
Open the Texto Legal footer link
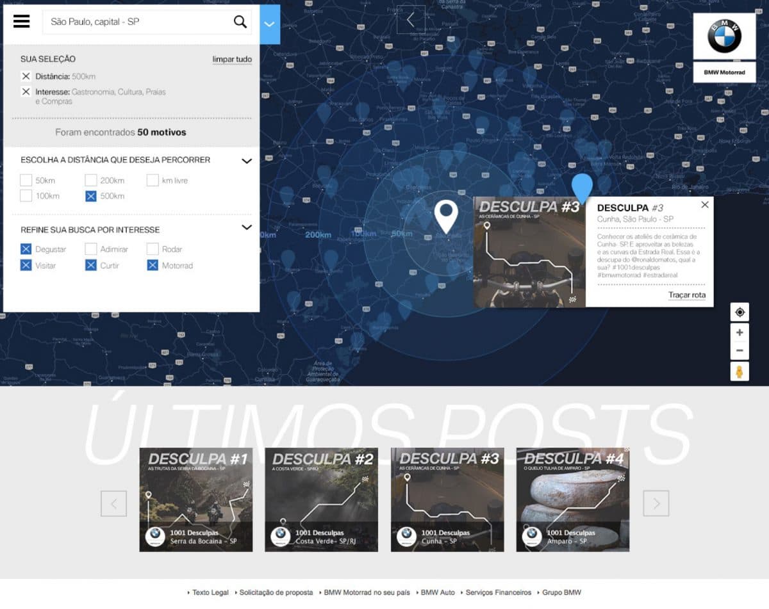coord(210,592)
